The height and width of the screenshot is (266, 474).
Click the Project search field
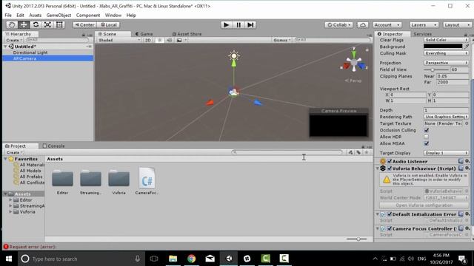pos(287,152)
